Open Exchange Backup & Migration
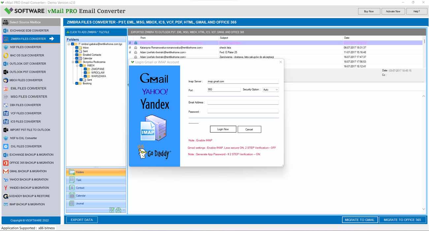 31,154
